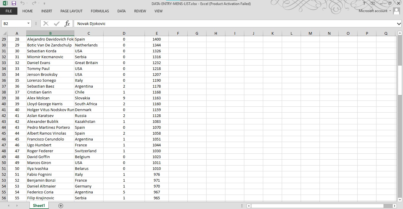Click the formula bar containing Novak Djokovic

[x=235, y=24]
